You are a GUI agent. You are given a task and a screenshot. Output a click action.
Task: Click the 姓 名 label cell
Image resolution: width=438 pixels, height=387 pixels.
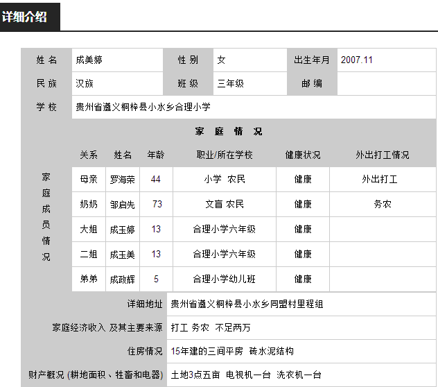46,60
